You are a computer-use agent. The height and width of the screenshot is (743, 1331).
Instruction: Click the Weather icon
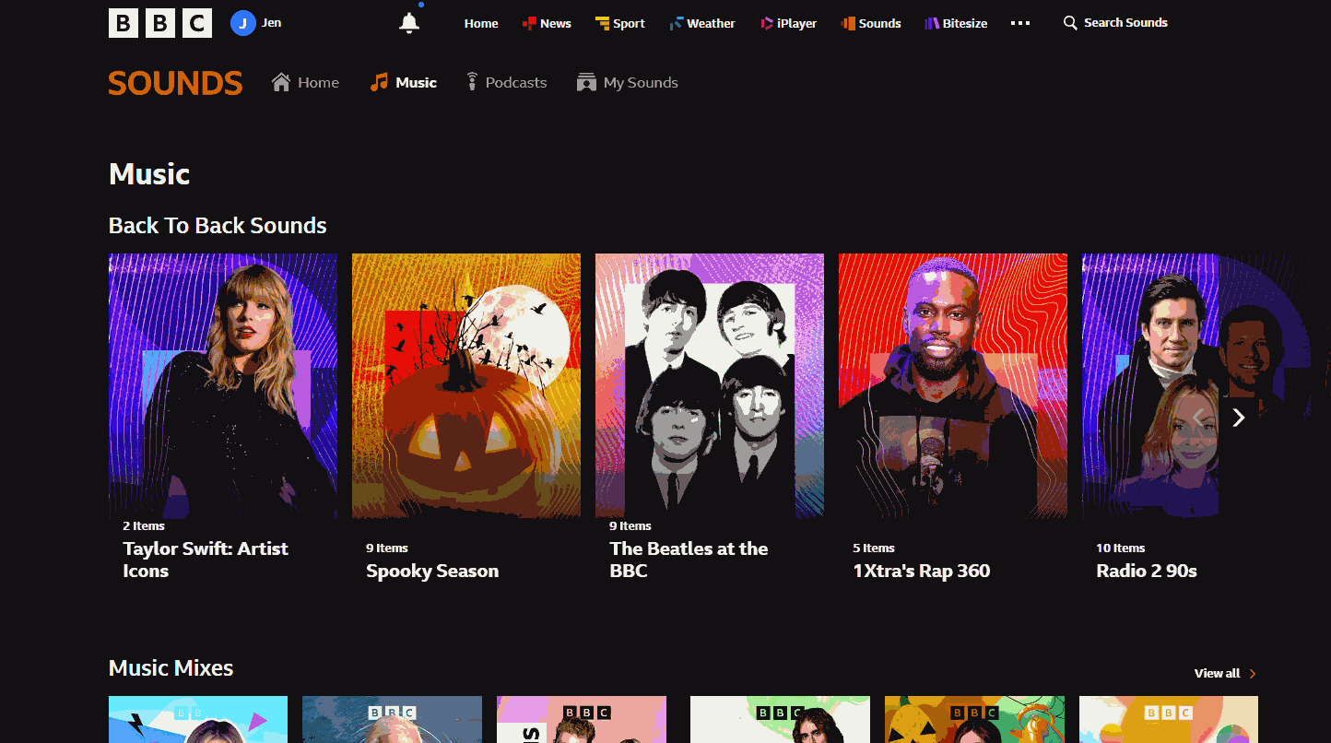point(676,23)
